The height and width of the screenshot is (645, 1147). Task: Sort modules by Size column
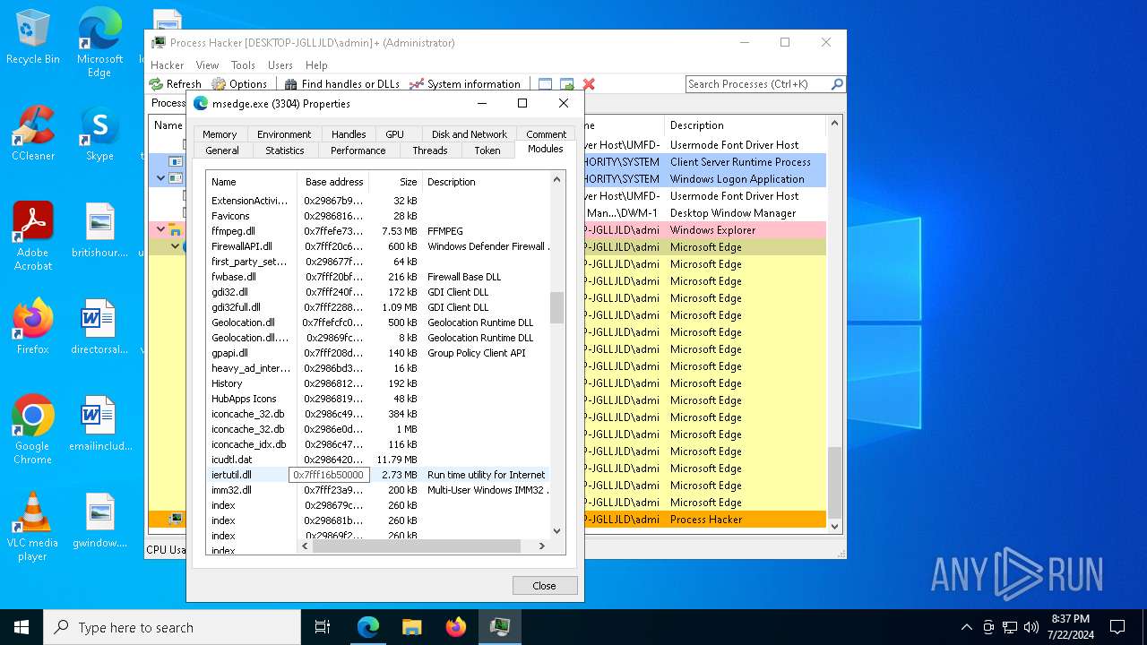(395, 182)
